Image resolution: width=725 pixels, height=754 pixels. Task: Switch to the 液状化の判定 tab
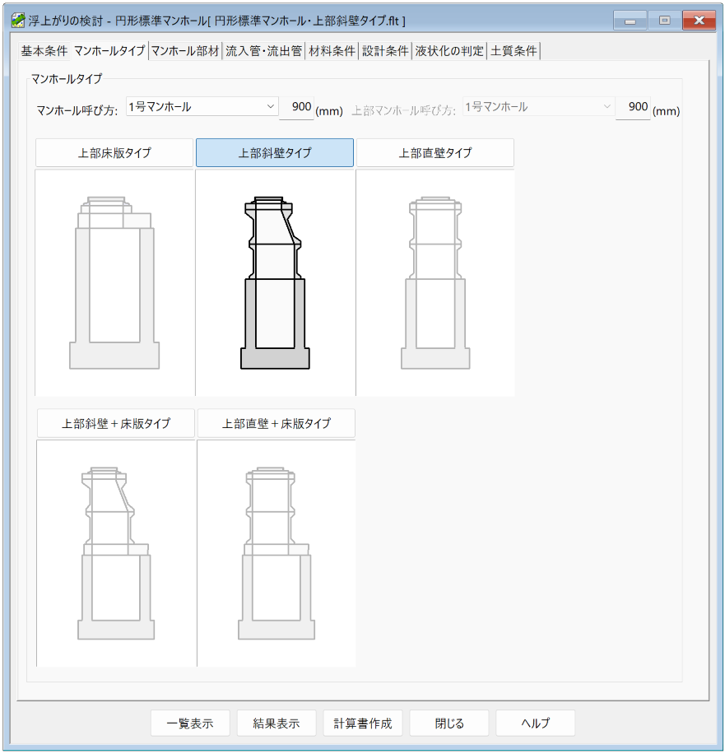[x=449, y=51]
